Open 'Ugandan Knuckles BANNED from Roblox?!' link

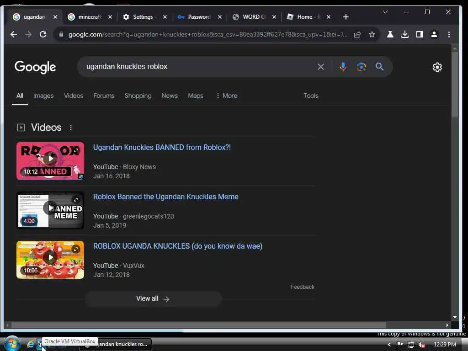[162, 148]
